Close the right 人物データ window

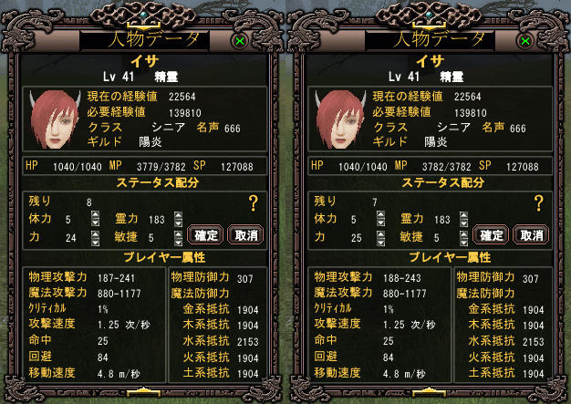(x=525, y=41)
